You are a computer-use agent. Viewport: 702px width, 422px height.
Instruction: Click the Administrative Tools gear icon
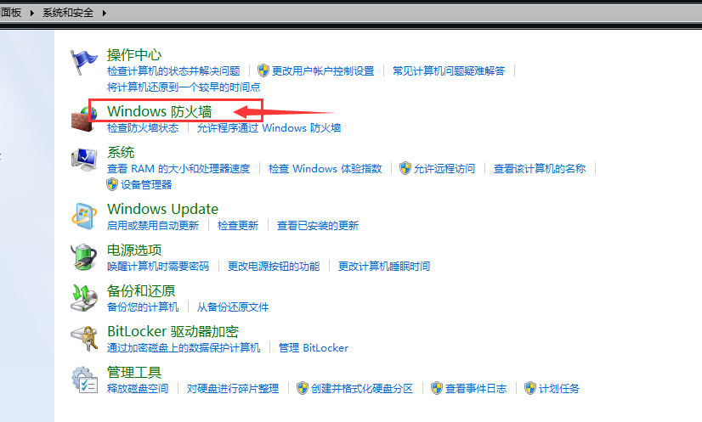tap(84, 380)
